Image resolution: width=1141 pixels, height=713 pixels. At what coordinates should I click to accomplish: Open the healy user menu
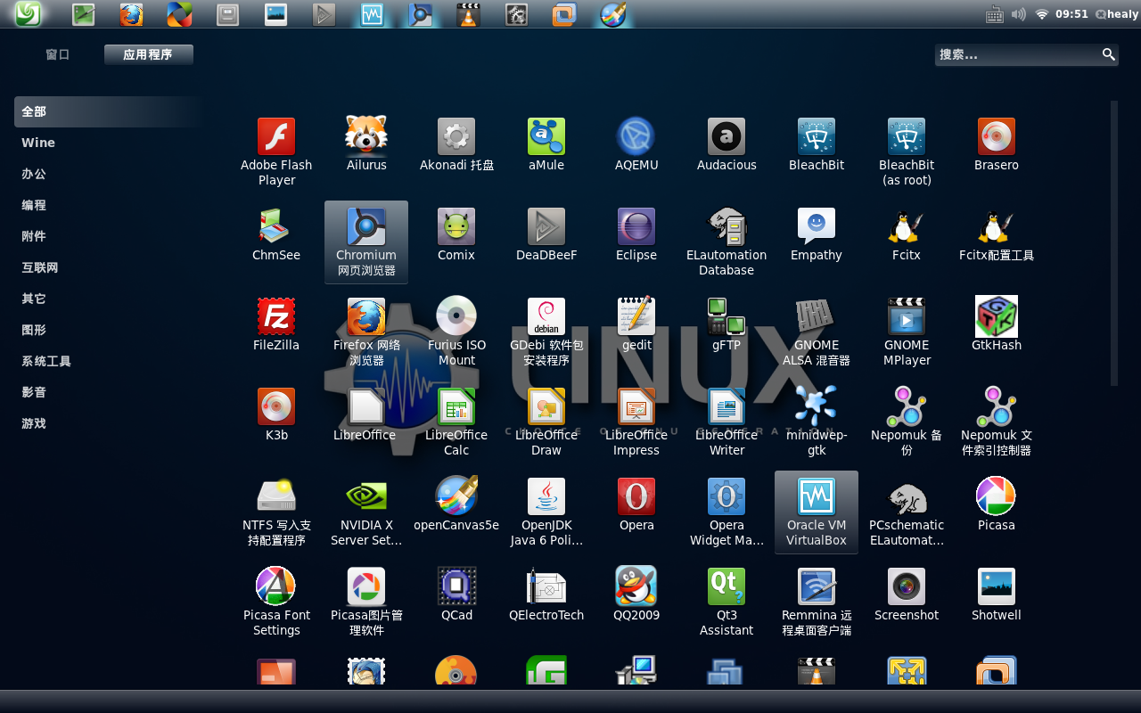click(1117, 14)
